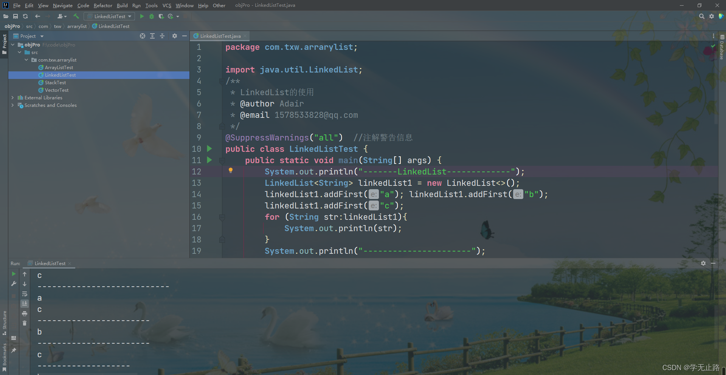Image resolution: width=726 pixels, height=375 pixels.
Task: Select the LinkedListTest tab in Run panel
Action: (x=50, y=263)
